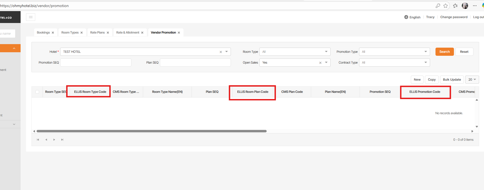Click the globe language icon

[x=406, y=17]
